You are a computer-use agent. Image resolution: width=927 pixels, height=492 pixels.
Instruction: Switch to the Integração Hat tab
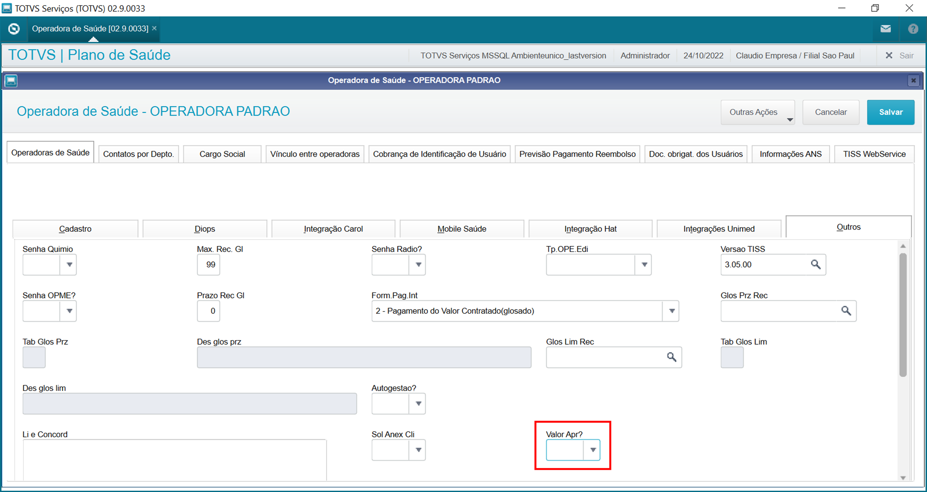590,229
